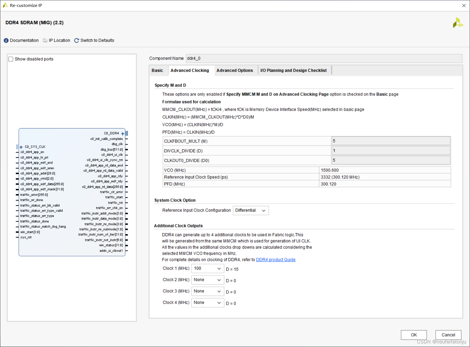Click the sys_rst port label

click(26, 237)
